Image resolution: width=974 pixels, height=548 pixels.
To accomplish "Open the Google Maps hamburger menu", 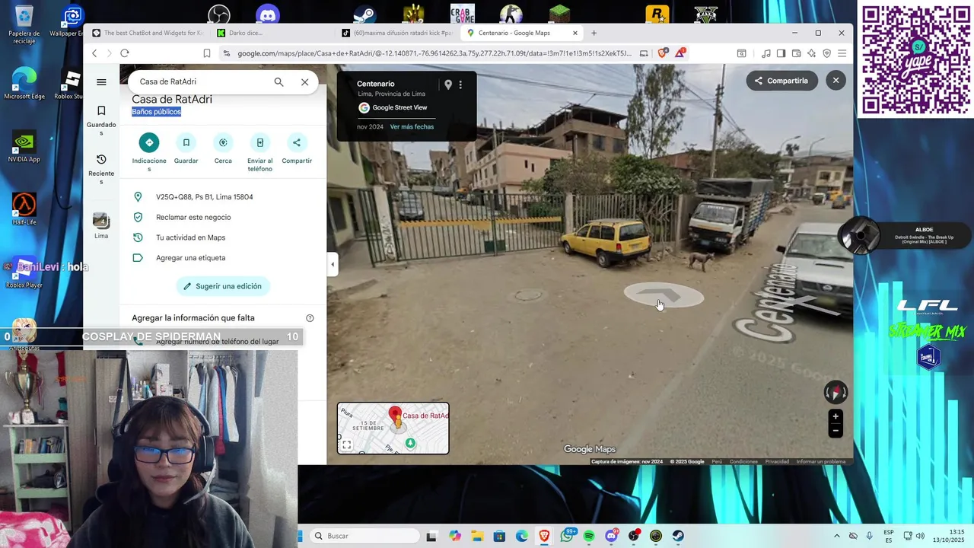I will [101, 82].
